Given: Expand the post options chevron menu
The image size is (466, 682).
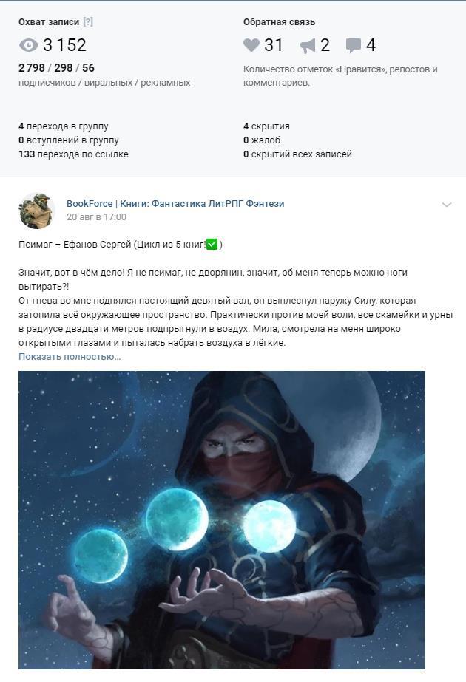Looking at the screenshot, I should point(447,205).
